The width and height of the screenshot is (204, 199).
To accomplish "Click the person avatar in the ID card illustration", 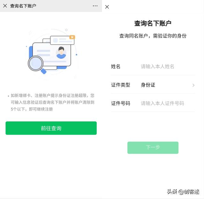I will [61, 53].
